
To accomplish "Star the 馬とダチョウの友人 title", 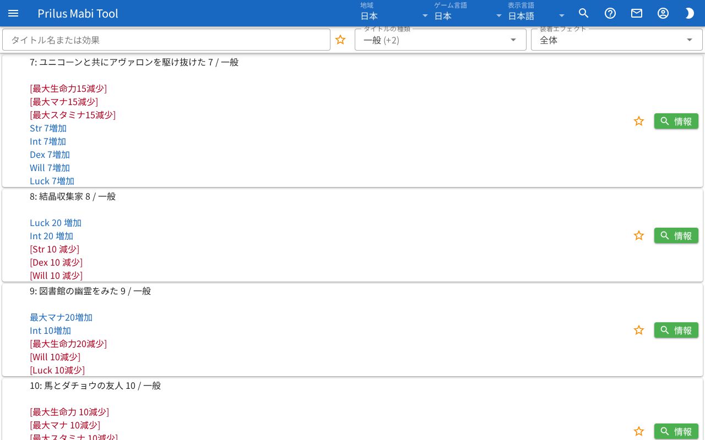I will click(639, 431).
